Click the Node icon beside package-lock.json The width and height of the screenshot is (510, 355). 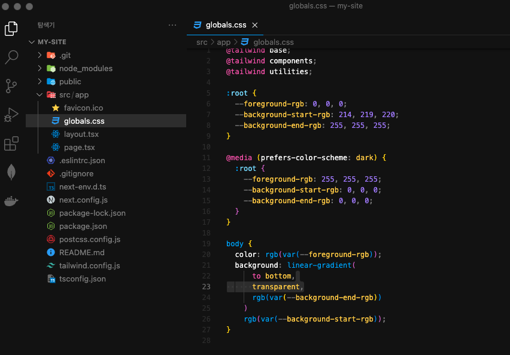(x=51, y=213)
